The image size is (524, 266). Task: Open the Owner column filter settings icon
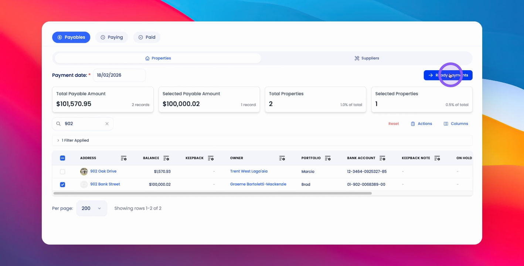coord(282,158)
